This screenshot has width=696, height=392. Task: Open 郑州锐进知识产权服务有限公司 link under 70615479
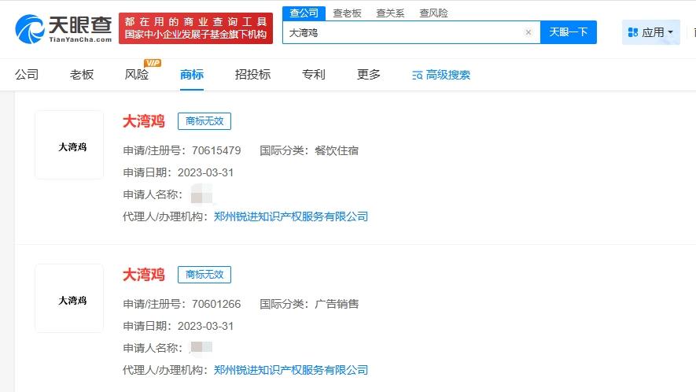pos(291,216)
